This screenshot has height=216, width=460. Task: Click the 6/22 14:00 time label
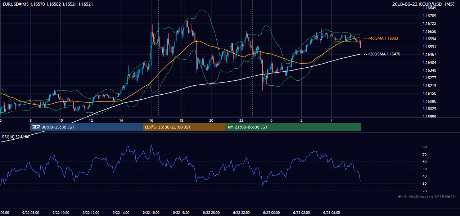pos(121,213)
